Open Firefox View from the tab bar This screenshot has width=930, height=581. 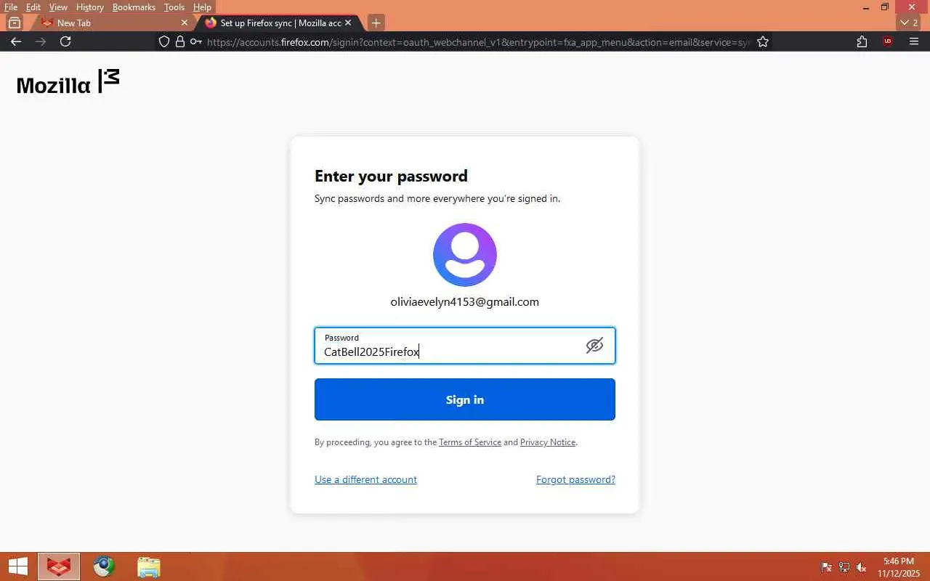click(x=15, y=23)
